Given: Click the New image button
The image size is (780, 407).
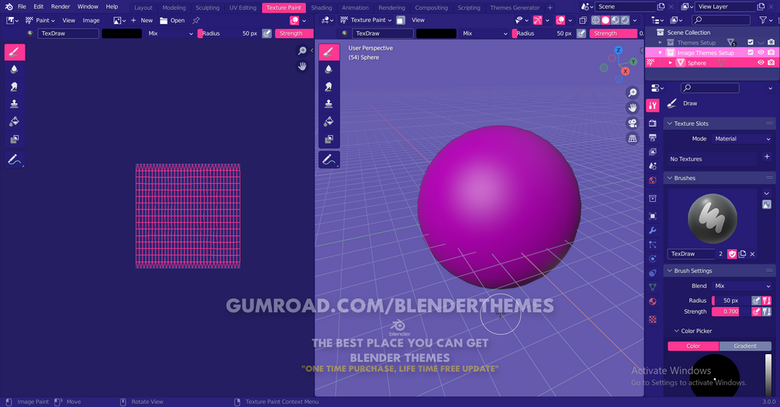Looking at the screenshot, I should coord(142,20).
